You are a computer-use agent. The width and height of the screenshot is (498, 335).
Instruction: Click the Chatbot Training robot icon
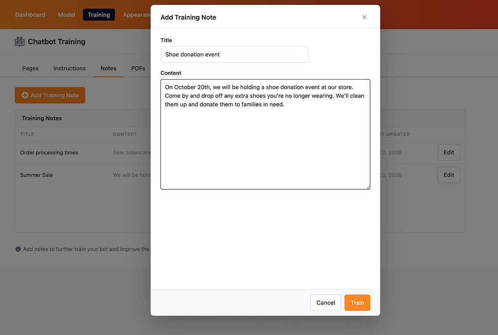point(19,42)
